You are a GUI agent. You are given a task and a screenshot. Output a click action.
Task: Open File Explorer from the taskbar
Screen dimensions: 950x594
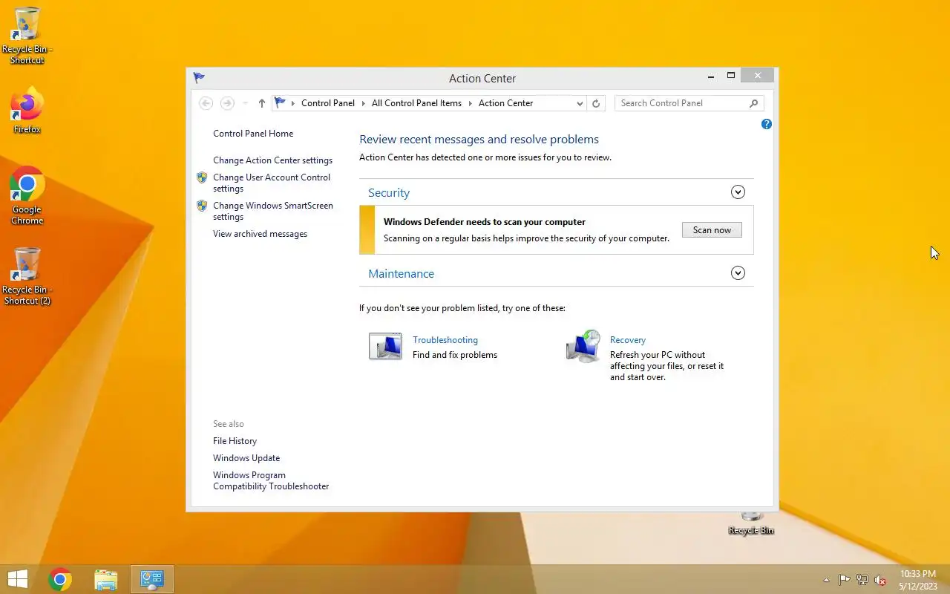[106, 579]
